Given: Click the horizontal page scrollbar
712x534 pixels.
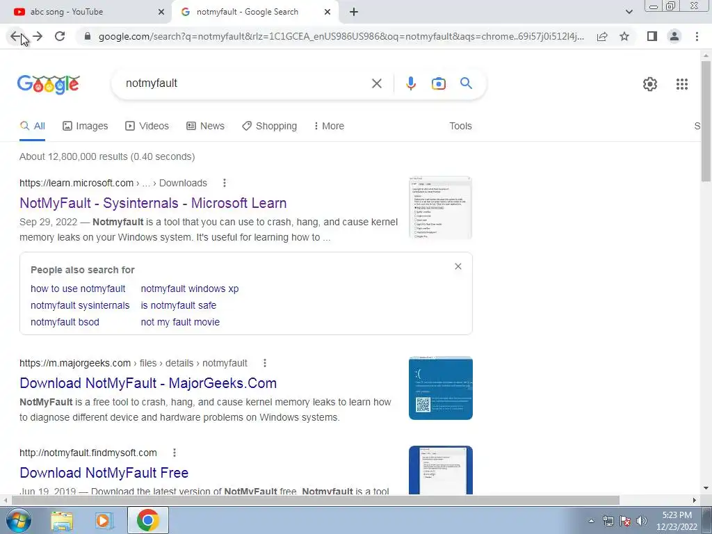Looking at the screenshot, I should click(x=316, y=500).
